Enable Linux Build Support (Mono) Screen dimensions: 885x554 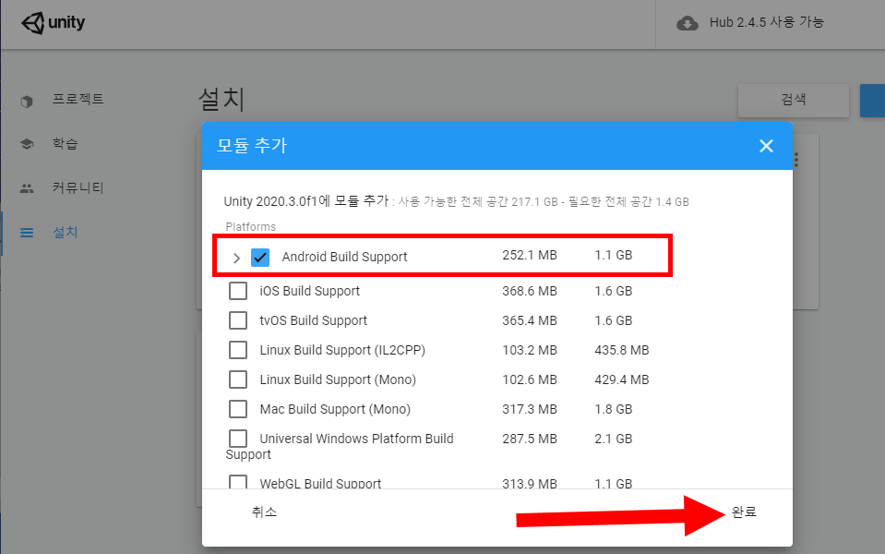click(x=238, y=379)
